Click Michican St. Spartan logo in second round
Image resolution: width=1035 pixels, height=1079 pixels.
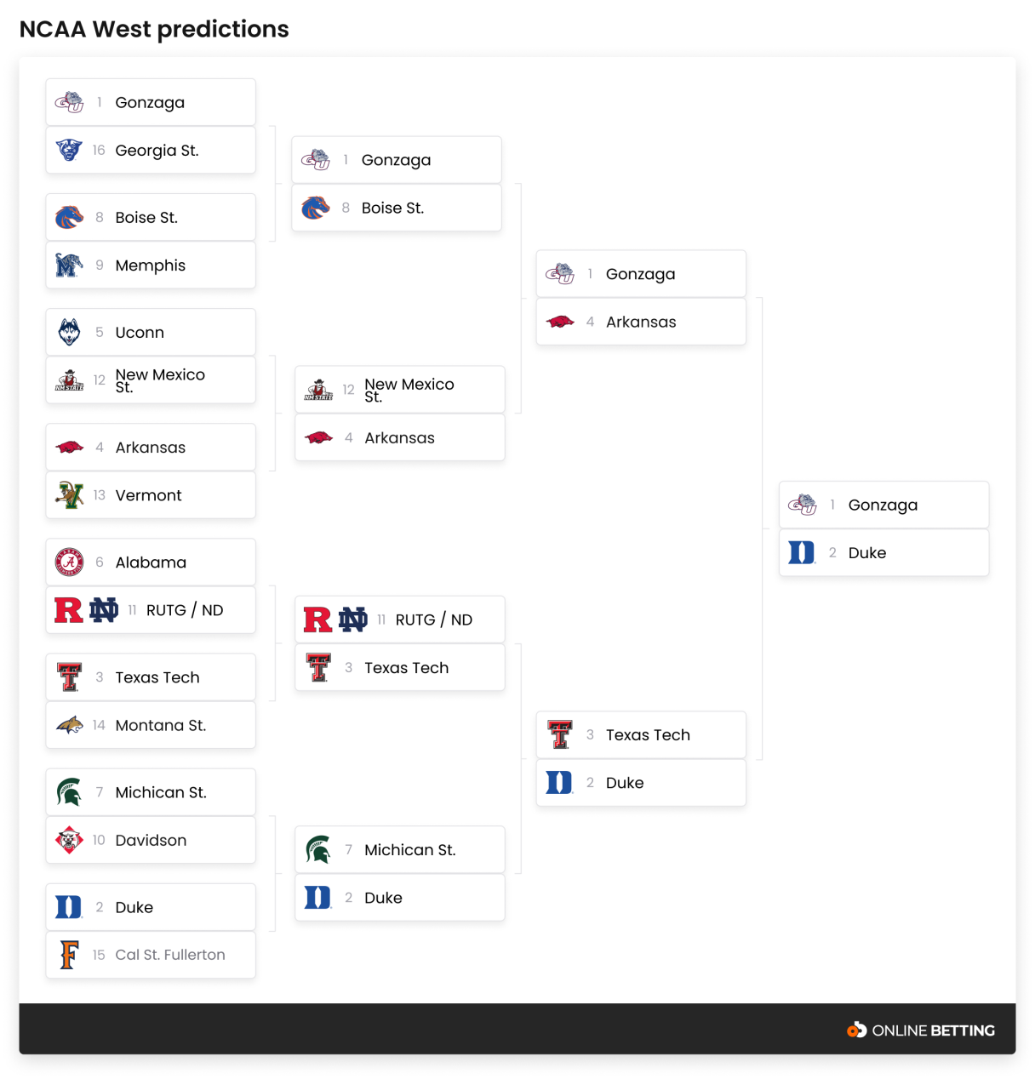(318, 849)
